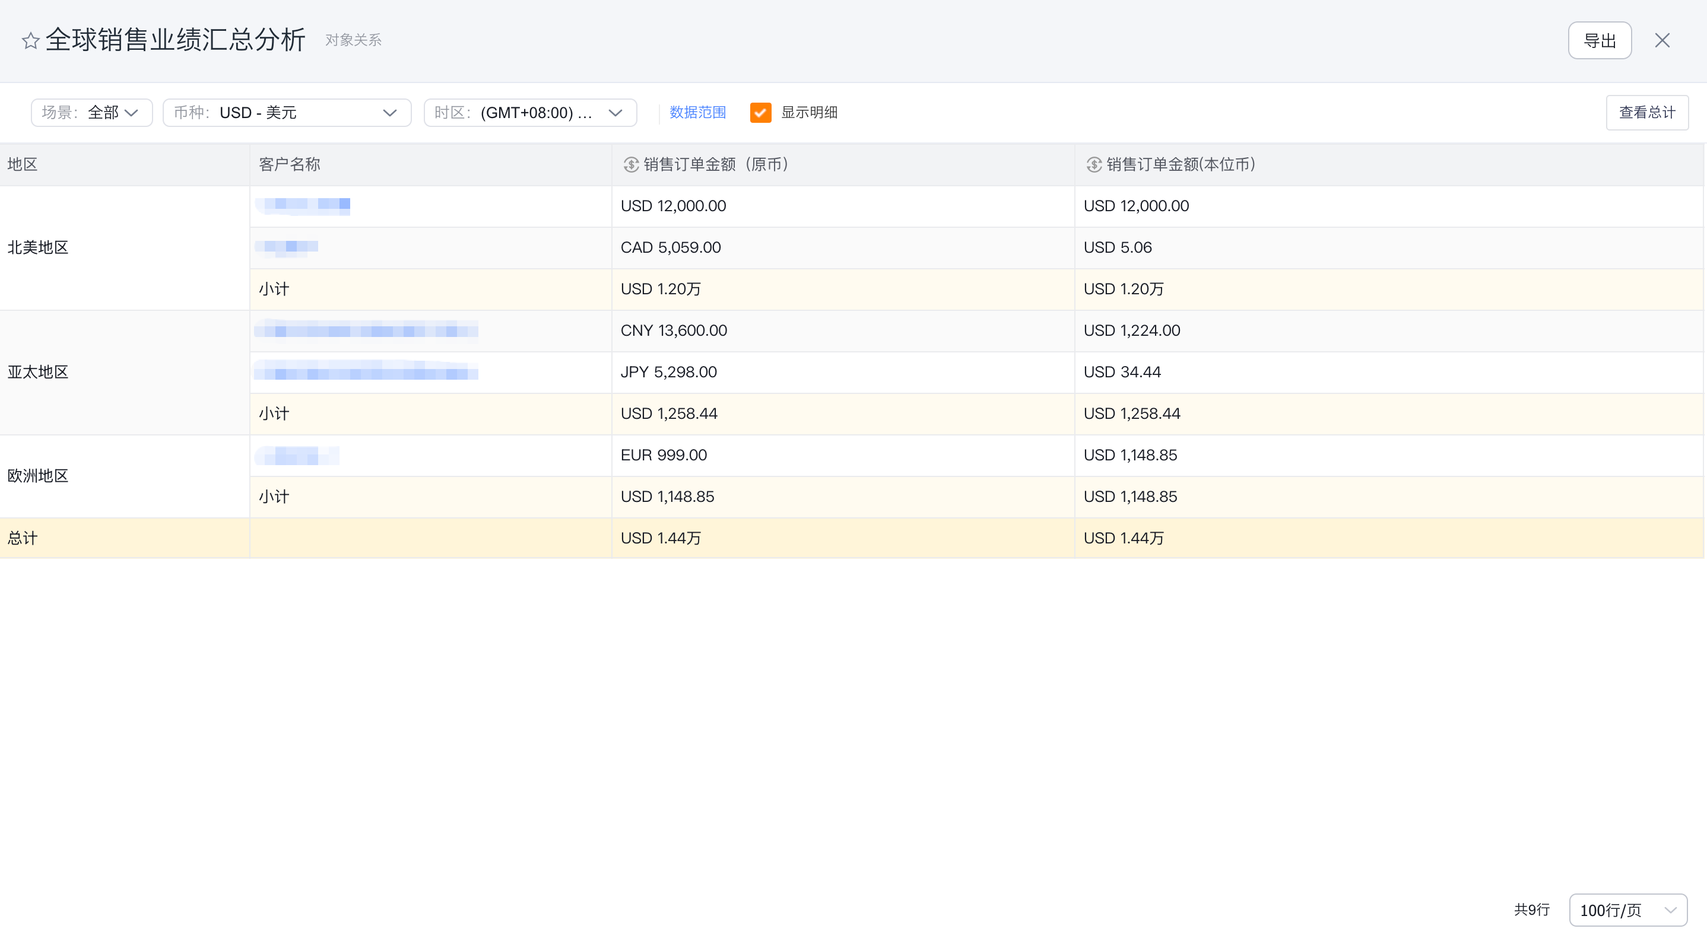The height and width of the screenshot is (935, 1707).
Task: Click the 对象关系 label near title
Action: (353, 40)
